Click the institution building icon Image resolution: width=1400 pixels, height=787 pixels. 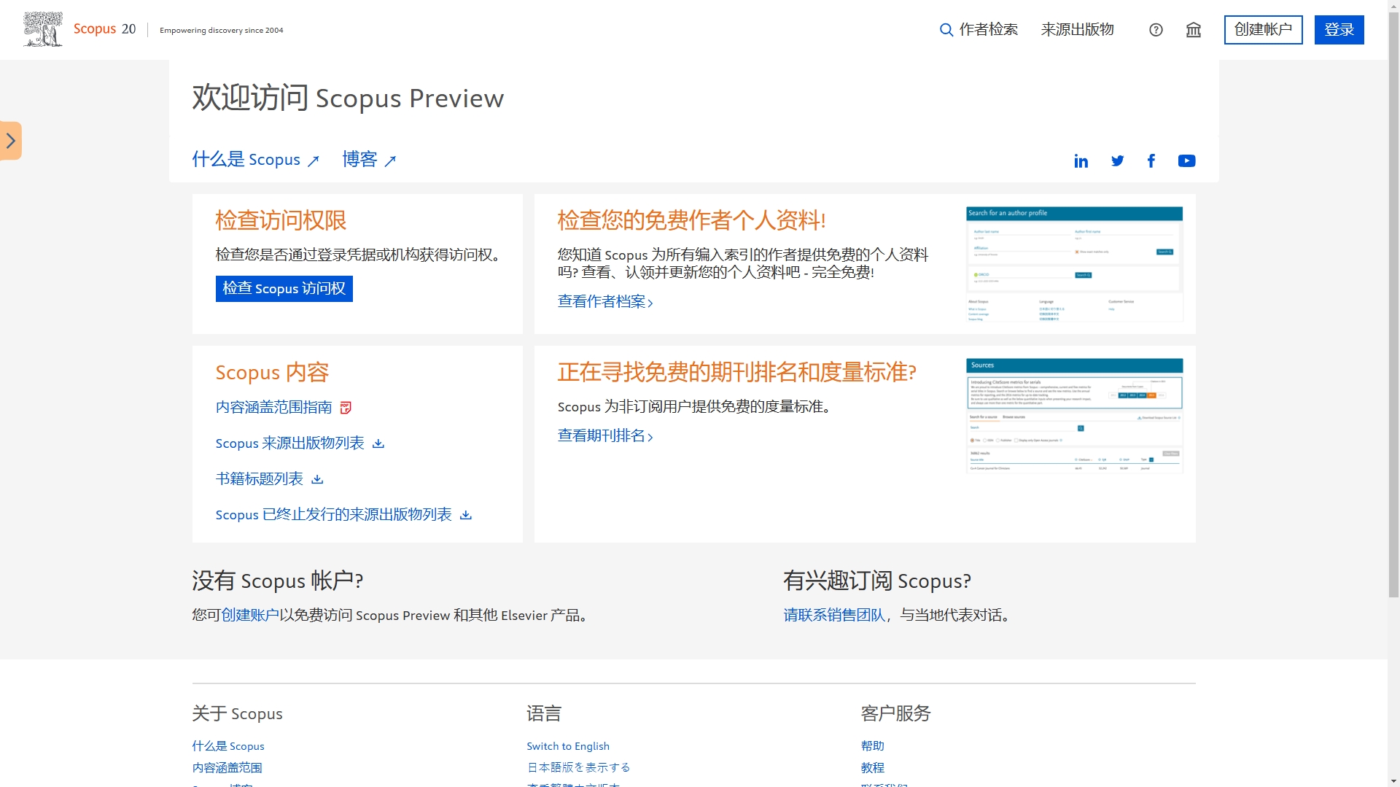pyautogui.click(x=1194, y=30)
